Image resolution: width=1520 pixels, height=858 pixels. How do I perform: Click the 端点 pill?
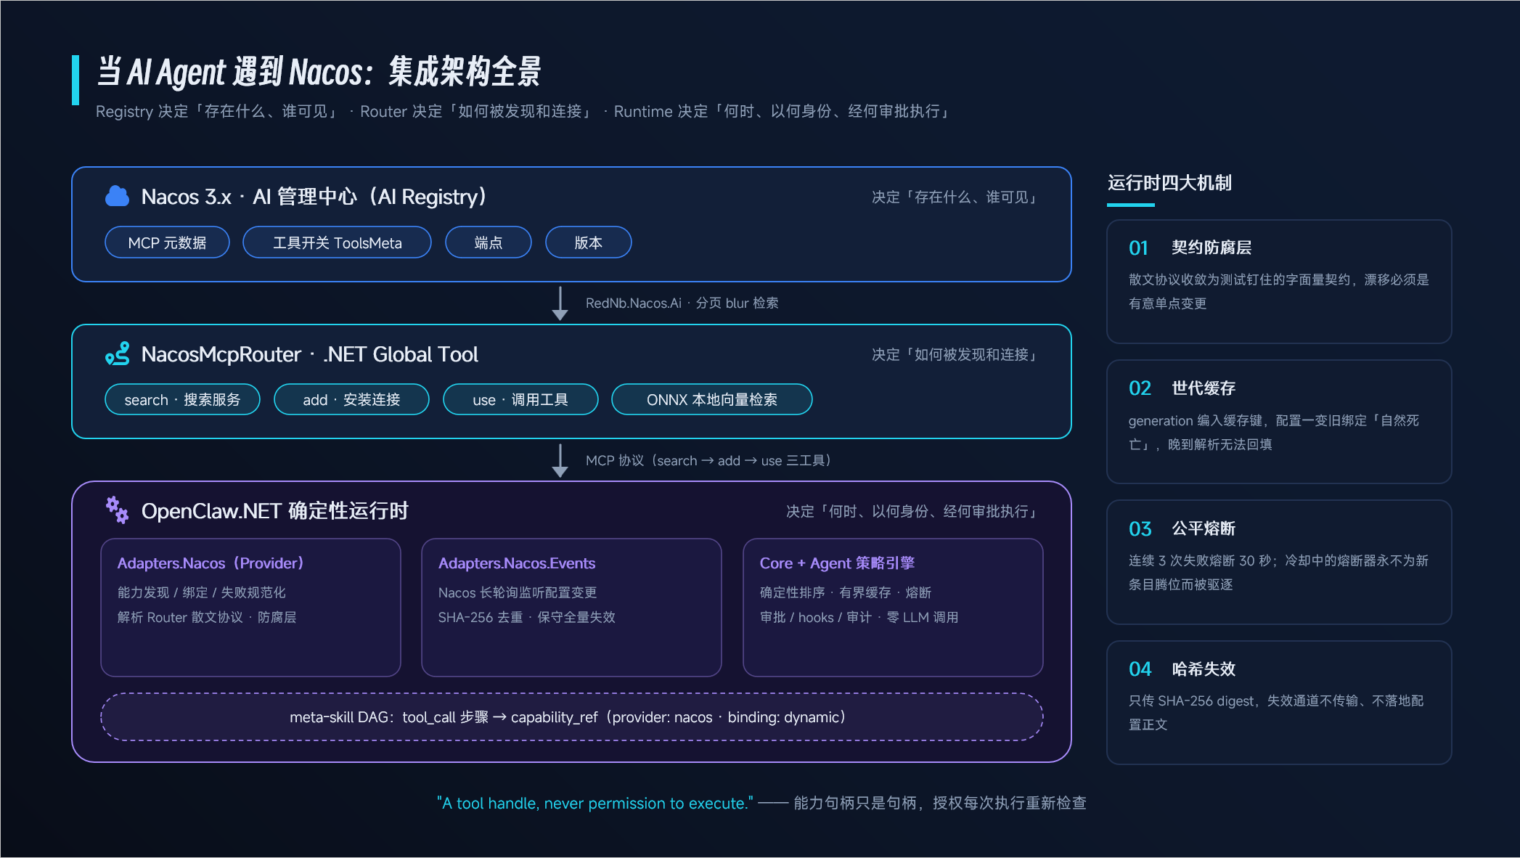tap(489, 242)
